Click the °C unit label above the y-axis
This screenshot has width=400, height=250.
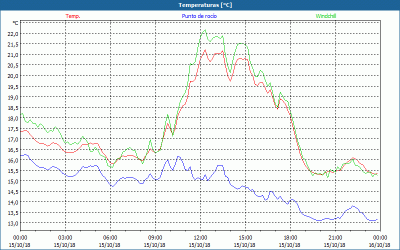click(15, 23)
